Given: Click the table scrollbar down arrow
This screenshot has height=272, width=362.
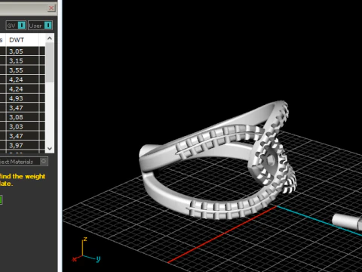Looking at the screenshot, I should pos(50,149).
